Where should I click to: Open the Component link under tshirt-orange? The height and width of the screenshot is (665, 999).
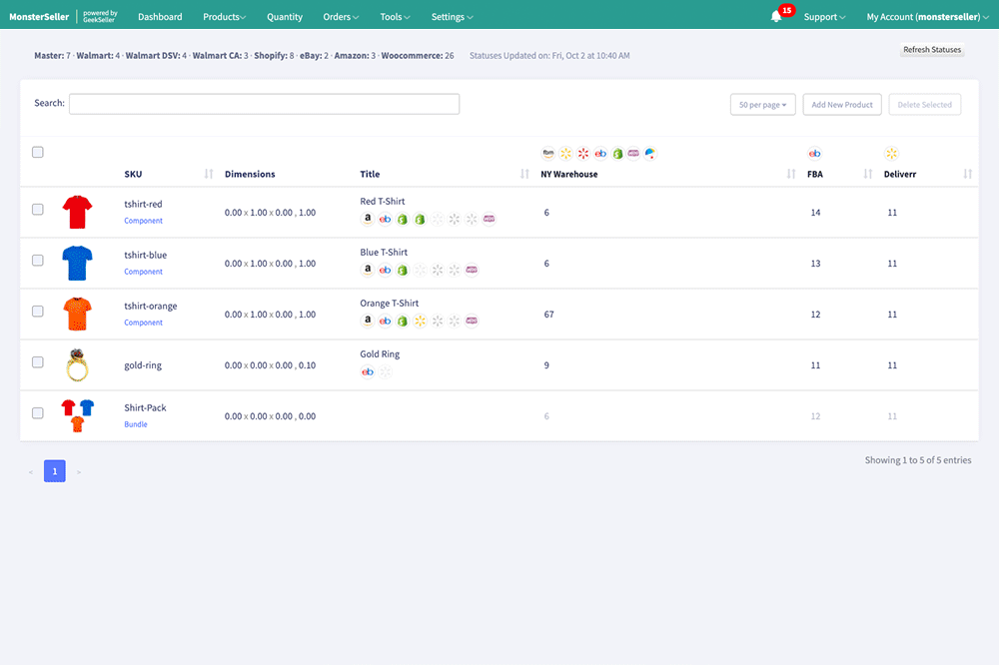pos(143,323)
